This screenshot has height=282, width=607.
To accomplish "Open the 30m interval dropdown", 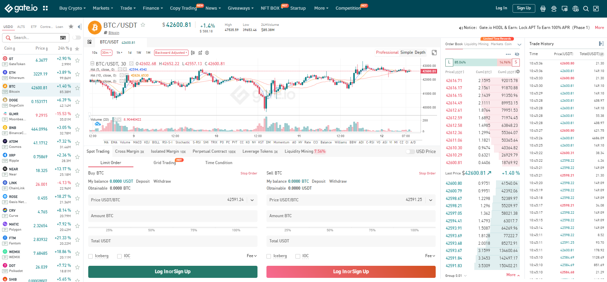I will 107,53.
